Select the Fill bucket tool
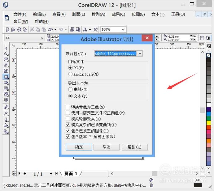This screenshot has width=214, height=191. coord(6,125)
